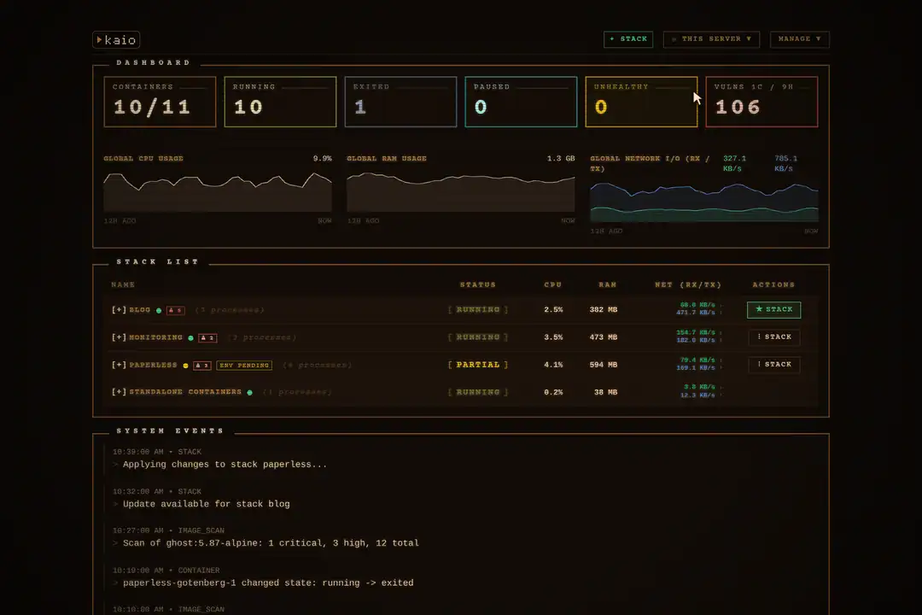Click the Global RAM Usage chart

click(461, 192)
